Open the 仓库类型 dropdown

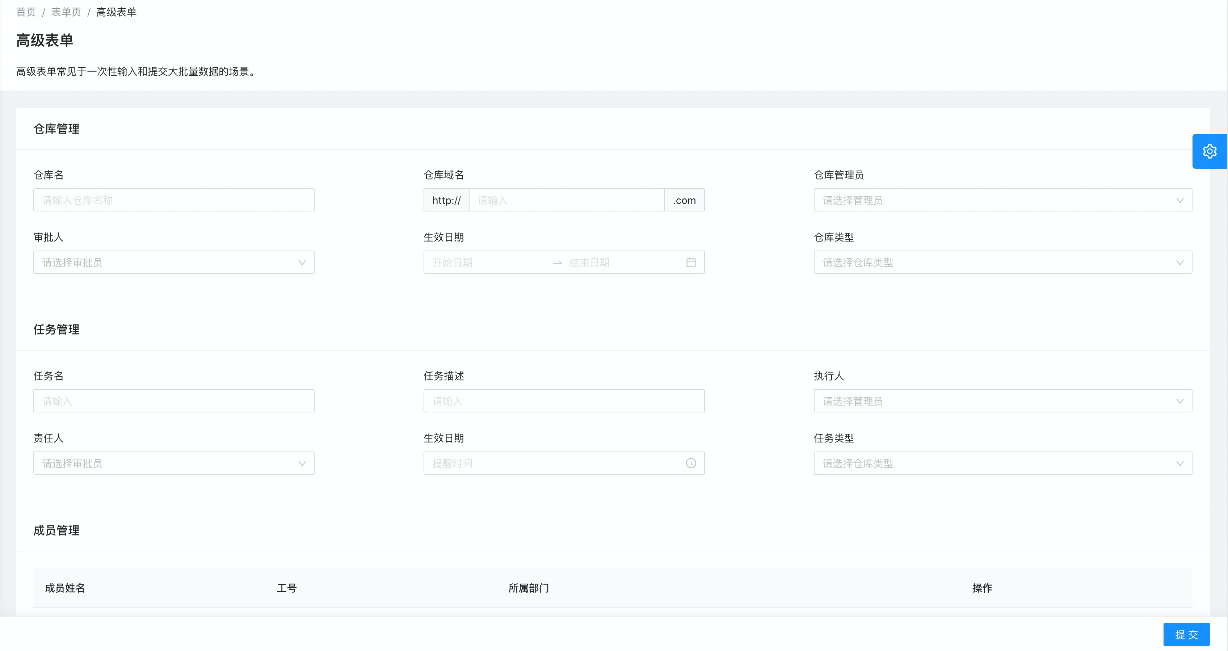click(x=1002, y=262)
